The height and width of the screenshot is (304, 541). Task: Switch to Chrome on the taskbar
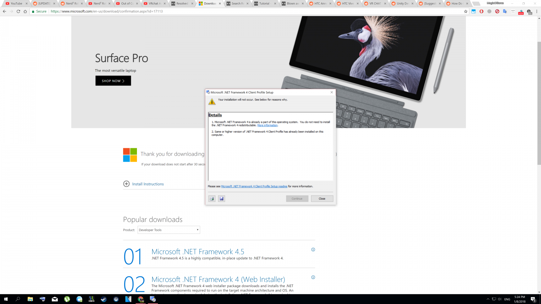point(141,299)
